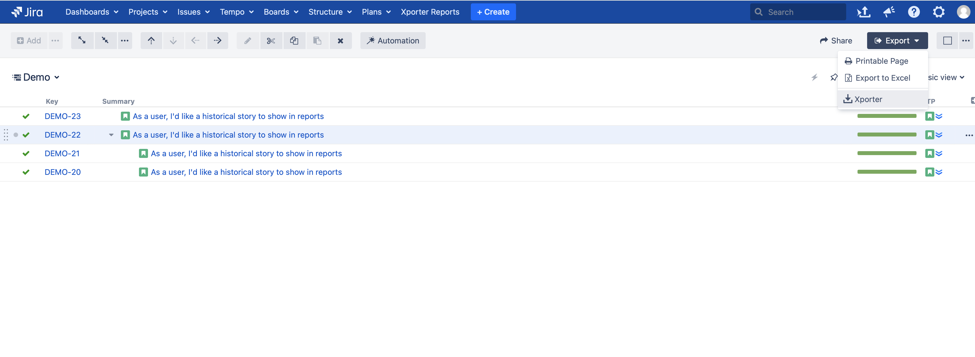Click the copy icon in toolbar
Viewport: 975px width, 357px height.
click(x=294, y=40)
